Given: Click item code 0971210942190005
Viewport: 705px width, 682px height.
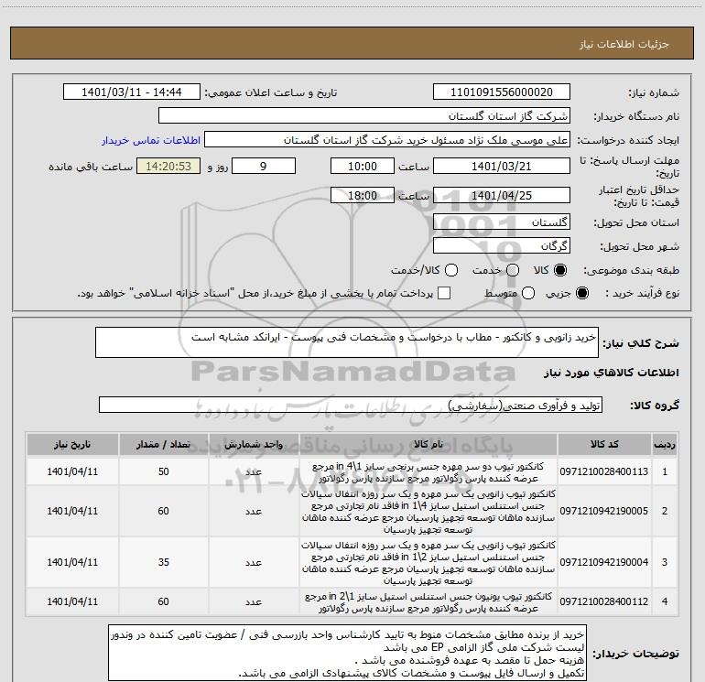Looking at the screenshot, I should tap(604, 511).
